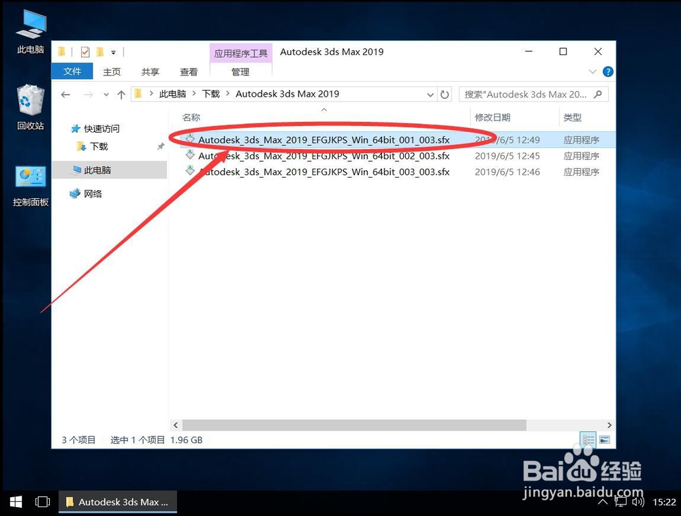Click Autodesk 3ds Max 2019 breadcrumb segment
681x516 pixels.
(287, 94)
